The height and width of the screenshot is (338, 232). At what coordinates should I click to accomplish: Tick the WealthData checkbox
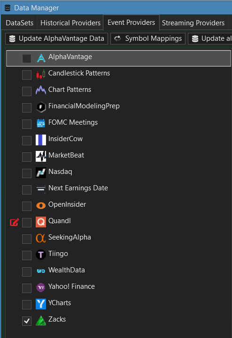click(27, 272)
